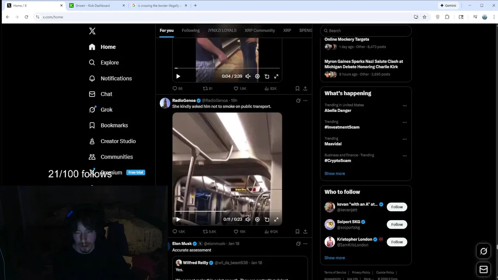
Task: Open floating messages envelope button
Action: pos(484,269)
